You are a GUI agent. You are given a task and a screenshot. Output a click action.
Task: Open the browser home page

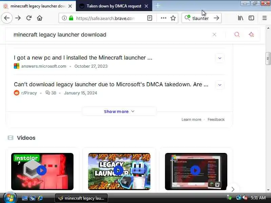point(40,18)
